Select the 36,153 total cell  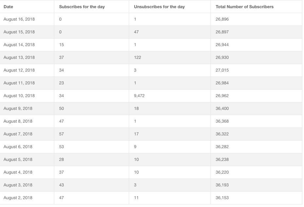(x=222, y=198)
